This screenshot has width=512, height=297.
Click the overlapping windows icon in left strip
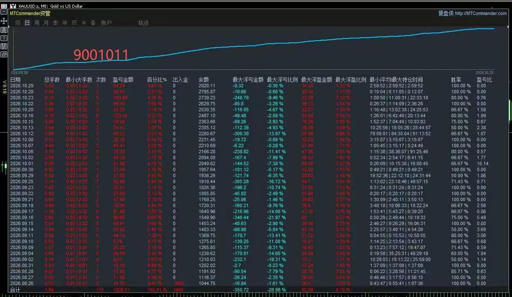[x=4, y=54]
